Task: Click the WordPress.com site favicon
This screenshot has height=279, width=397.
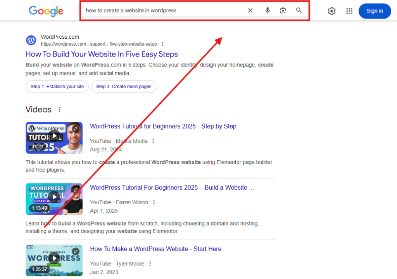Action: (x=31, y=40)
